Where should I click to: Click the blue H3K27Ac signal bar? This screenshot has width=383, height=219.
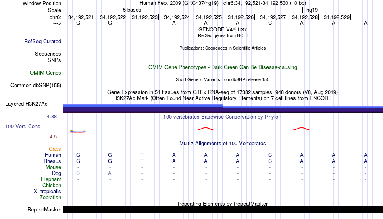coord(223,109)
